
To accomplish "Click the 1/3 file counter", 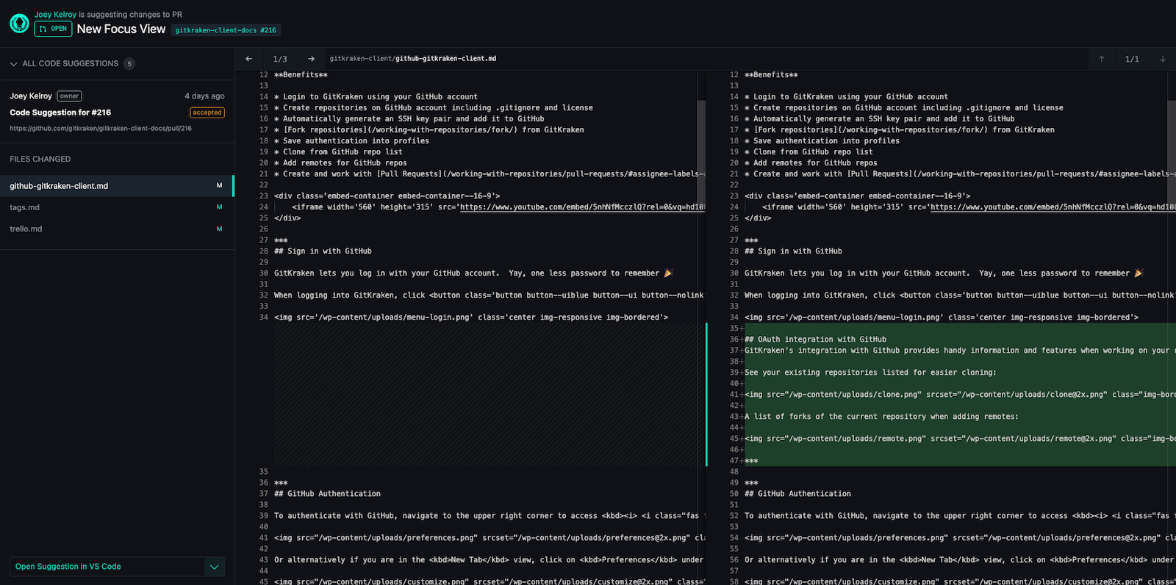I will tap(280, 59).
